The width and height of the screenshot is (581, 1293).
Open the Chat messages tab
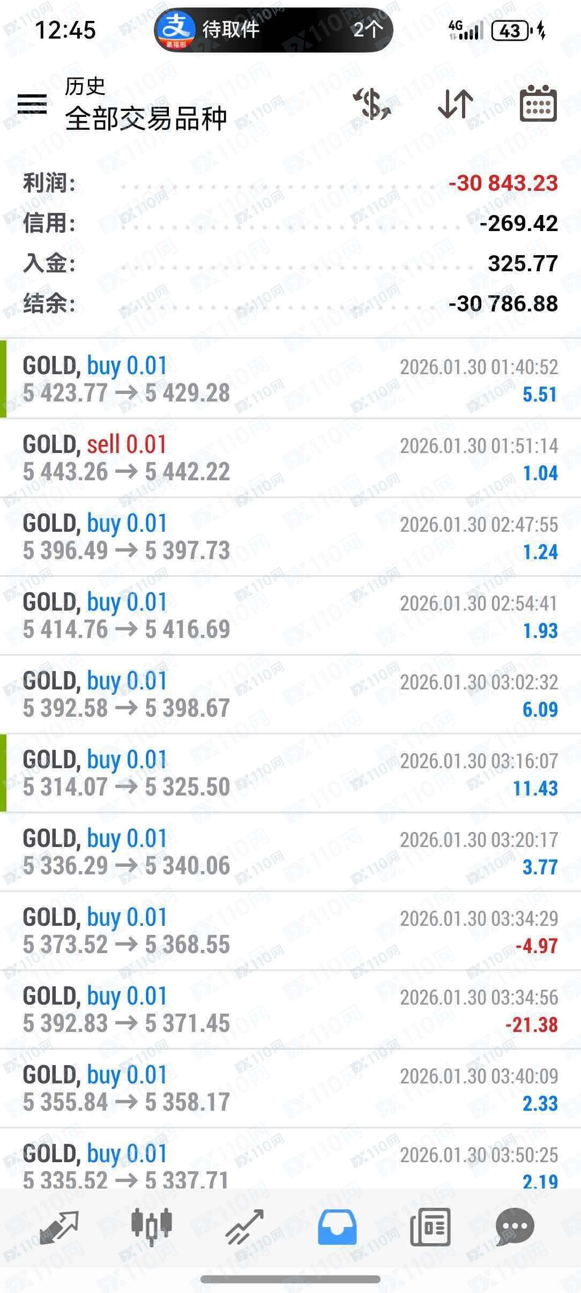tap(515, 1227)
